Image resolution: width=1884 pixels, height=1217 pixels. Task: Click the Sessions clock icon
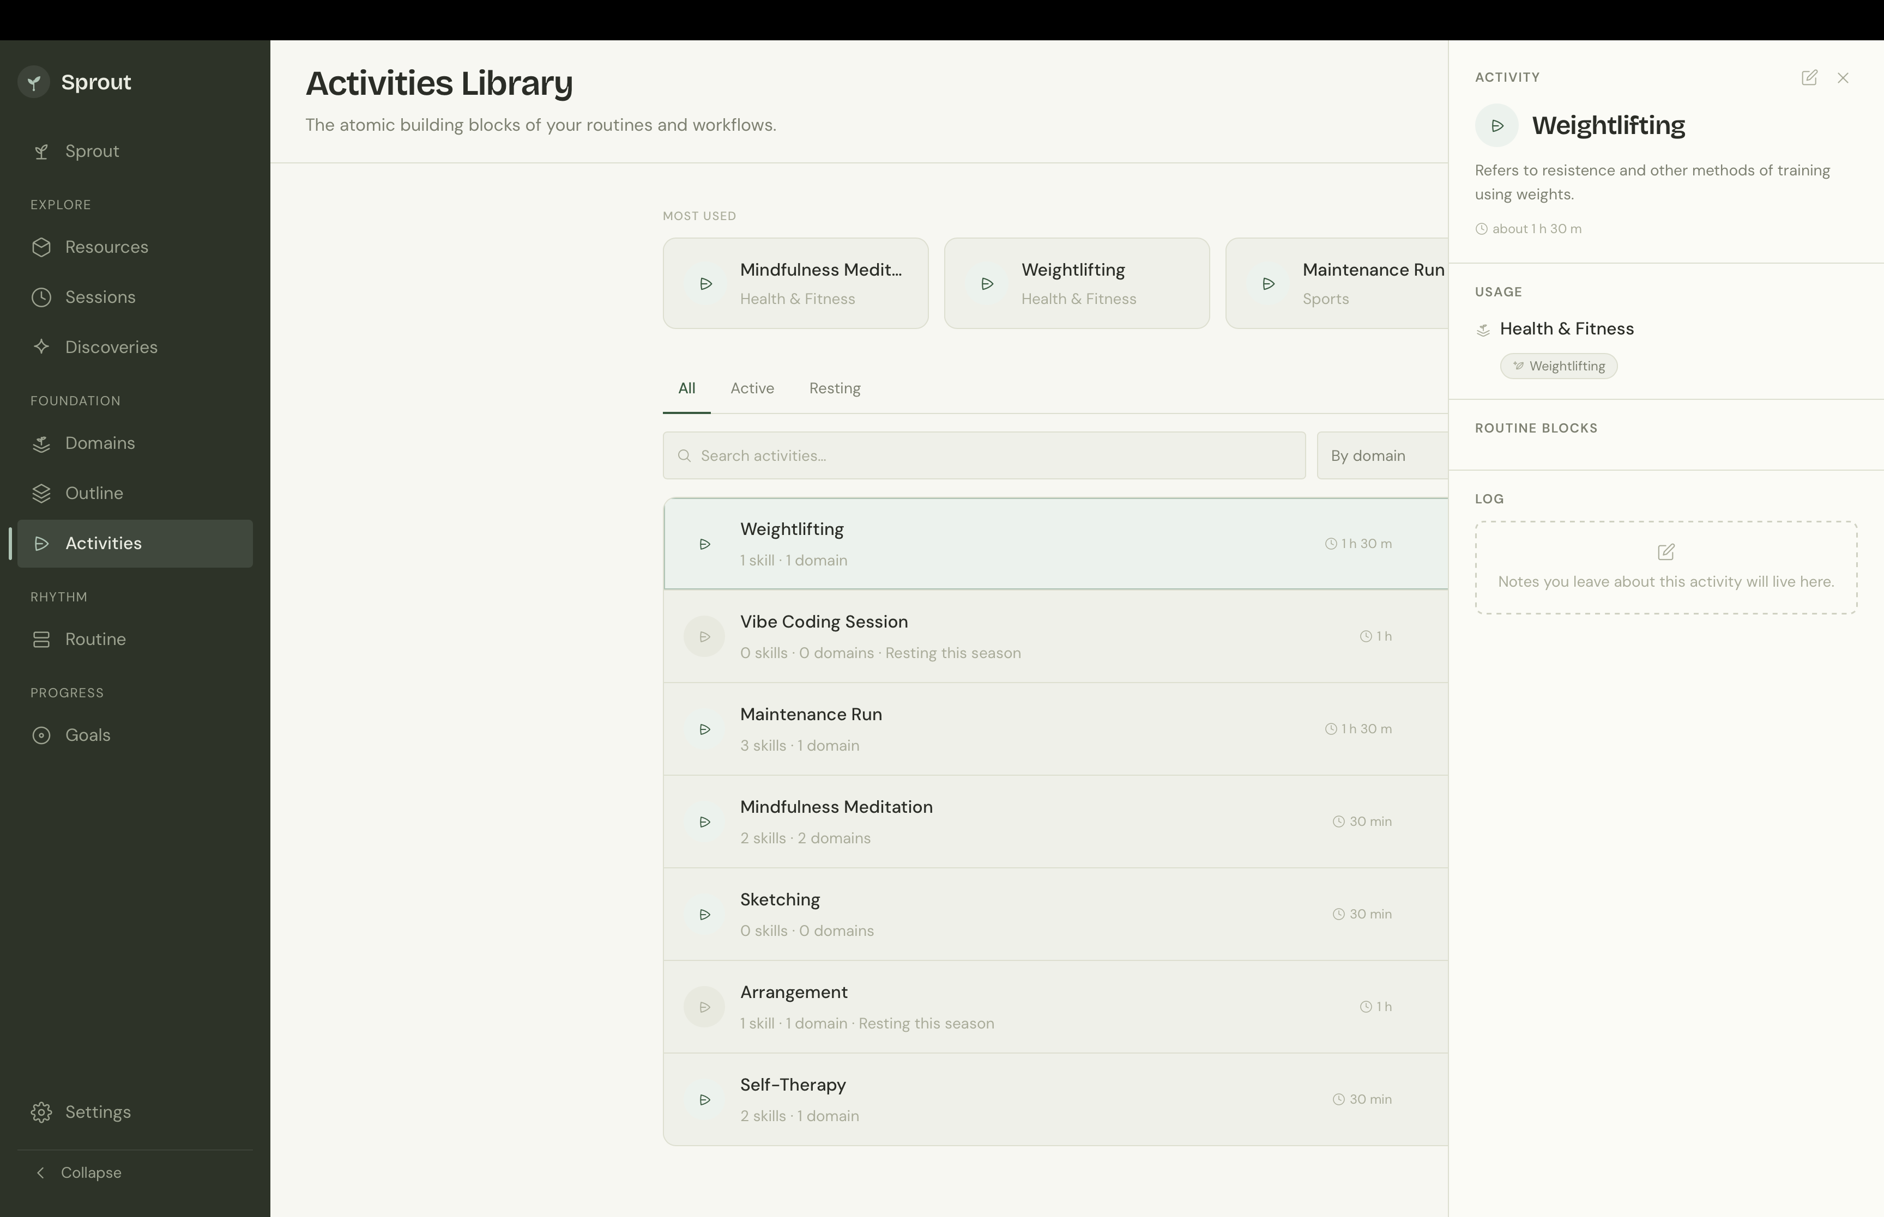pos(42,297)
